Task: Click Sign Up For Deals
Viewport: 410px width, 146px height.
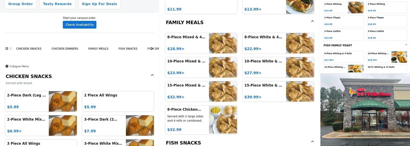Action: tap(99, 4)
